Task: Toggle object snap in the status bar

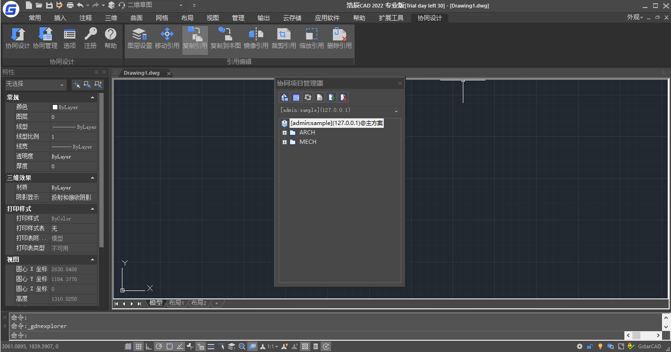Action: (x=170, y=346)
